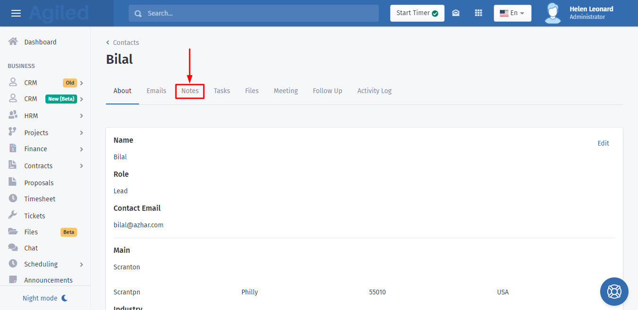Open the help lifebuoy button
The height and width of the screenshot is (310, 638).
[x=614, y=291]
